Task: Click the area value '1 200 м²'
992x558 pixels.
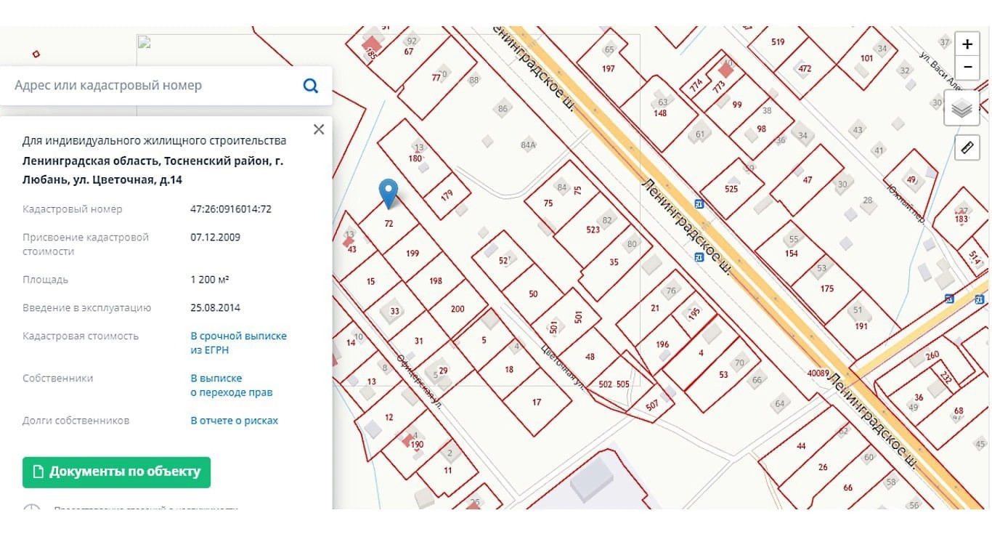Action: [x=210, y=280]
